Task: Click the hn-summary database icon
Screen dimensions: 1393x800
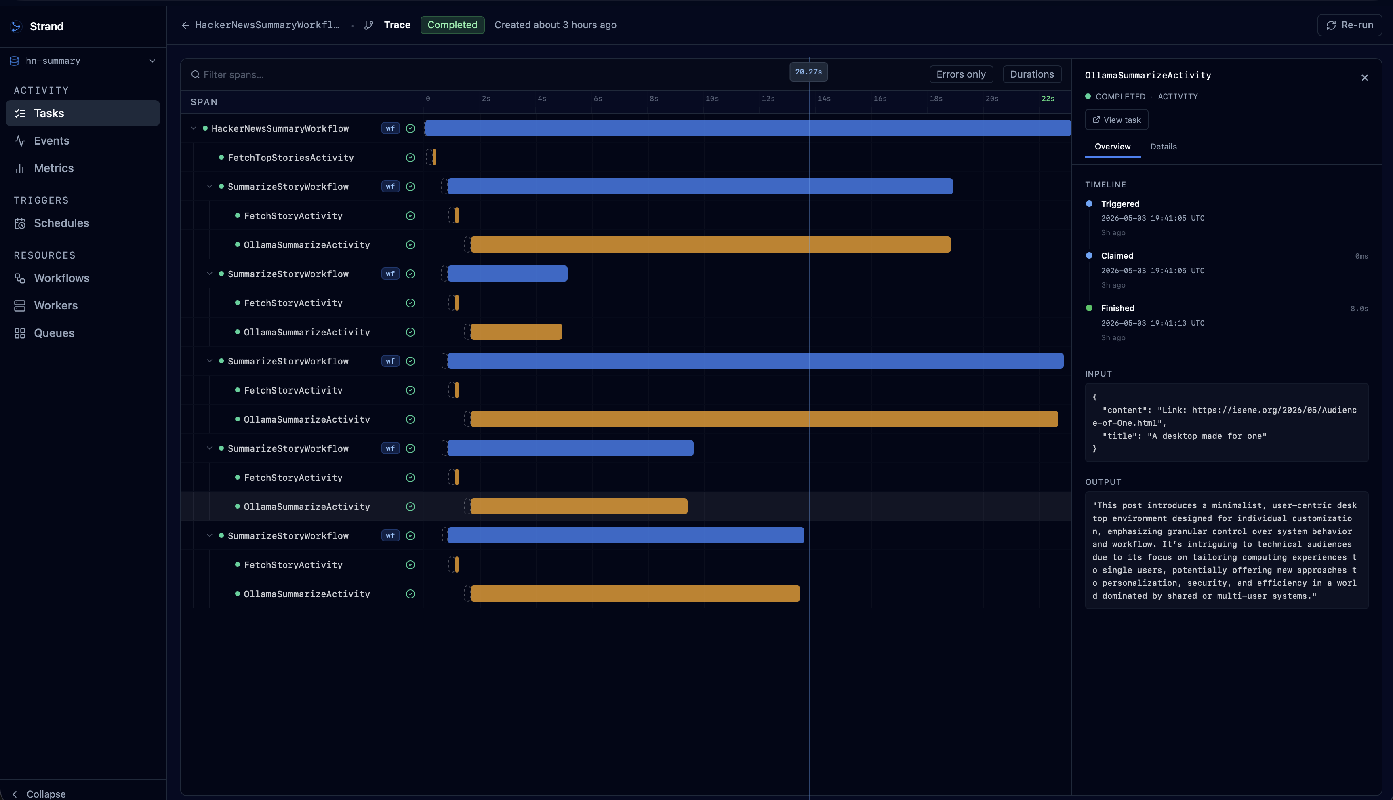Action: [x=14, y=61]
